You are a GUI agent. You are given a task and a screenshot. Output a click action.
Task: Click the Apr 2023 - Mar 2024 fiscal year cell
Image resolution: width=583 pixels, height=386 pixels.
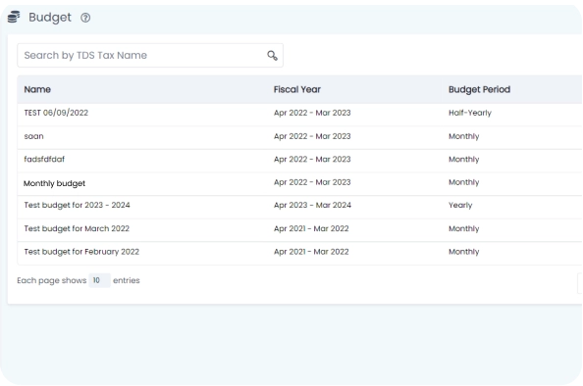(x=312, y=205)
